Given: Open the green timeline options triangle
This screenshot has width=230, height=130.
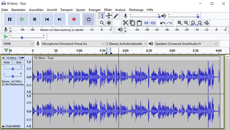Looking at the screenshot, I should click(6, 50).
